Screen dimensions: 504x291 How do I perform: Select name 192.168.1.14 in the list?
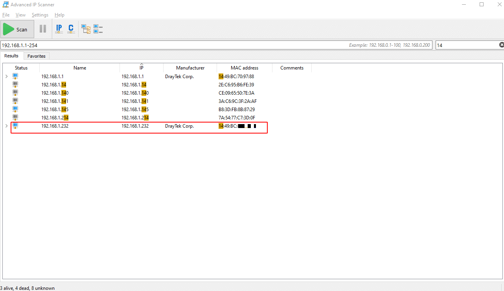pyautogui.click(x=54, y=85)
